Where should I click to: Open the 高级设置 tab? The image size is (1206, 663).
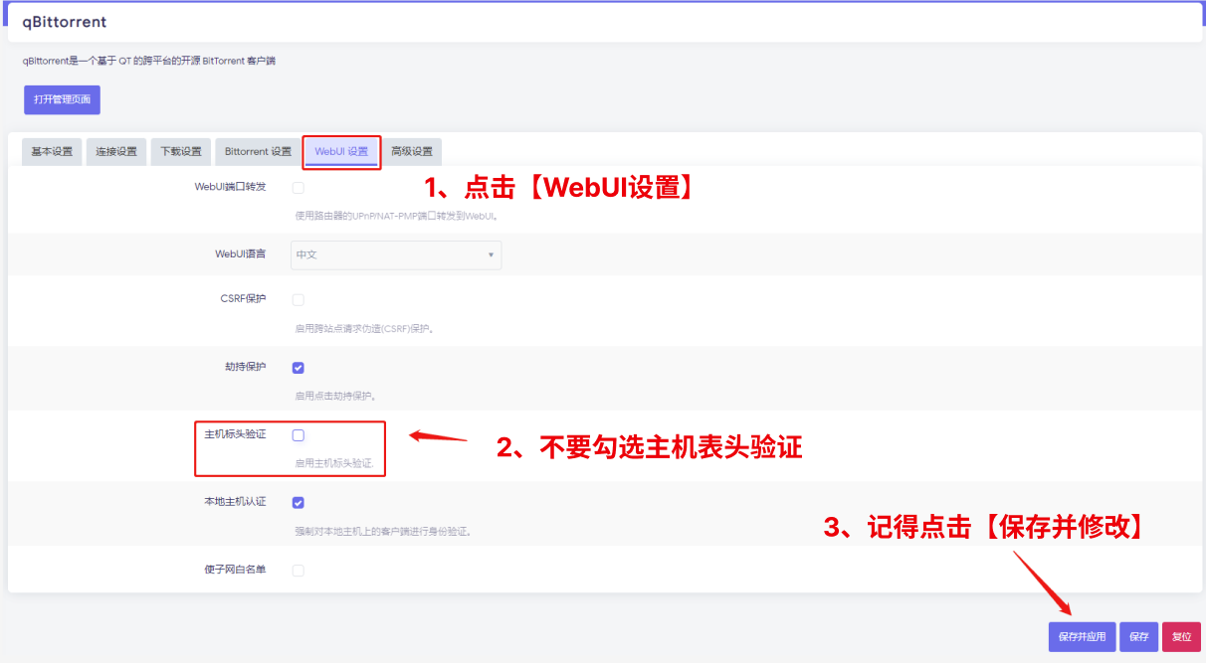(x=412, y=151)
